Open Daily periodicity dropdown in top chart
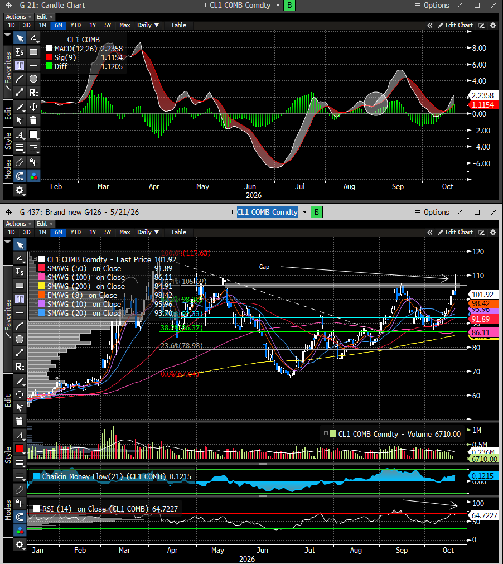Viewport: 503px width, 564px height. 148,25
